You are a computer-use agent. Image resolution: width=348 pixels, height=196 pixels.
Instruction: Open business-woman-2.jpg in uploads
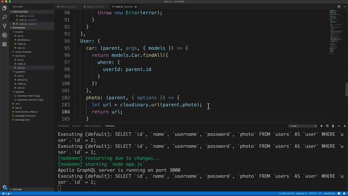(30, 100)
